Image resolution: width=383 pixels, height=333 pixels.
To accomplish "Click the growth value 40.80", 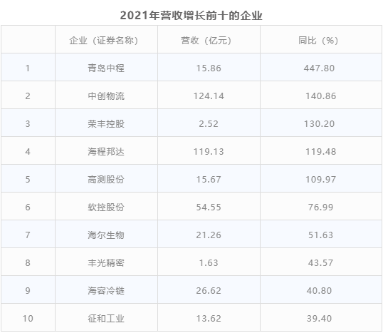I will pyautogui.click(x=319, y=291).
